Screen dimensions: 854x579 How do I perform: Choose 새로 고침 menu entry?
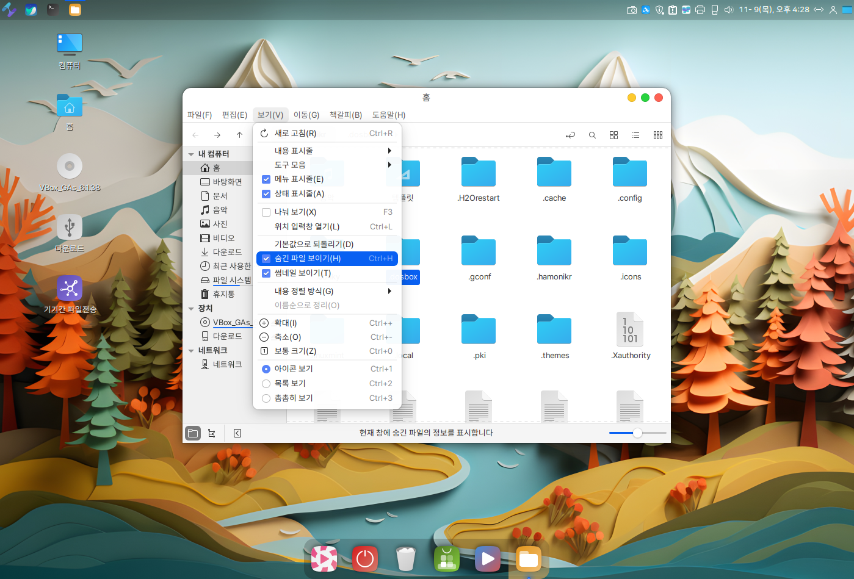(x=295, y=134)
